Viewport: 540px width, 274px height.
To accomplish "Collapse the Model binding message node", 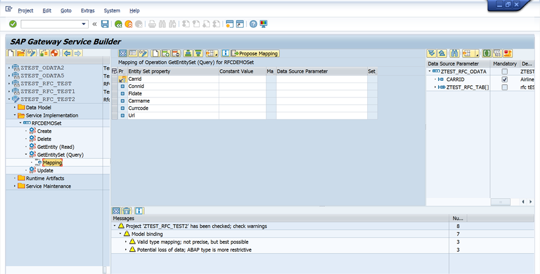I will [120, 234].
